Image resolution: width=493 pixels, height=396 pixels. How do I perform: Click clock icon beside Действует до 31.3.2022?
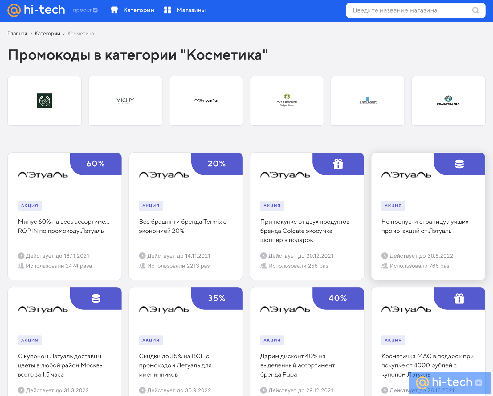point(21,390)
